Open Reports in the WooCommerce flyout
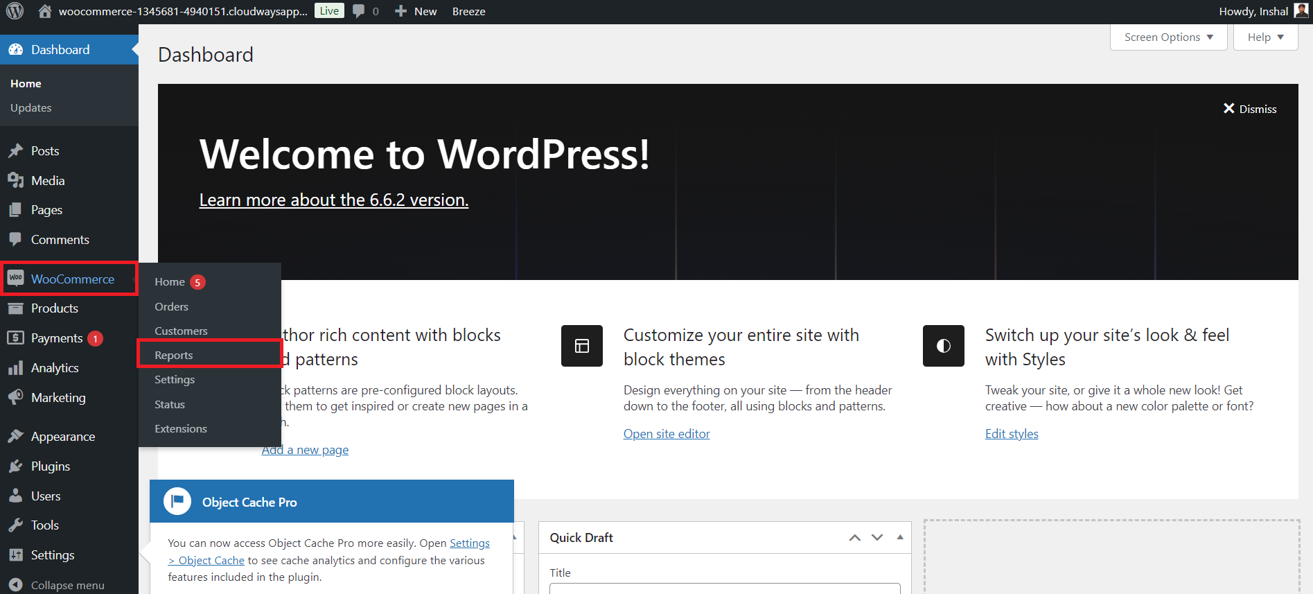 174,355
